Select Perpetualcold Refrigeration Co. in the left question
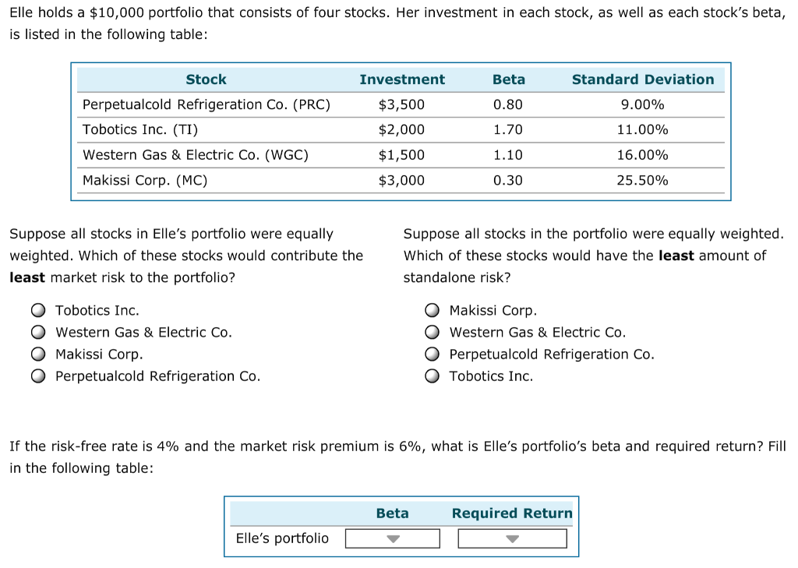Viewport: 798px width, 568px height. 37,376
